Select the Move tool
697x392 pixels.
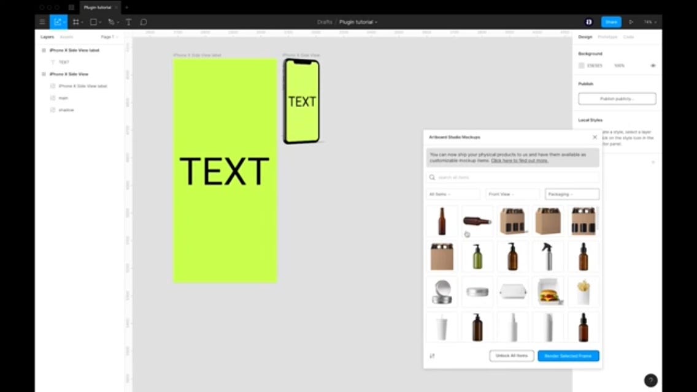click(58, 21)
